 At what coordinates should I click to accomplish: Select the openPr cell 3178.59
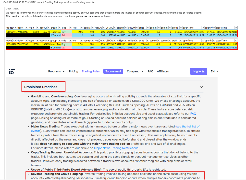pos(210,32)
